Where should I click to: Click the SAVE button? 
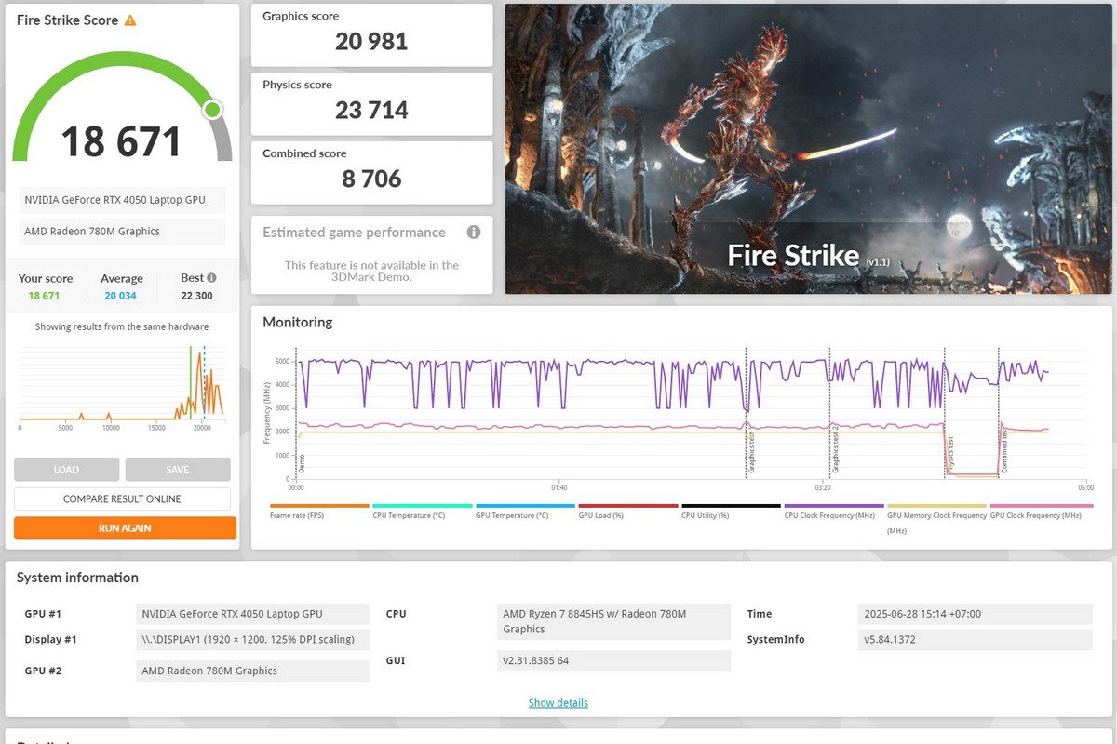pos(177,470)
